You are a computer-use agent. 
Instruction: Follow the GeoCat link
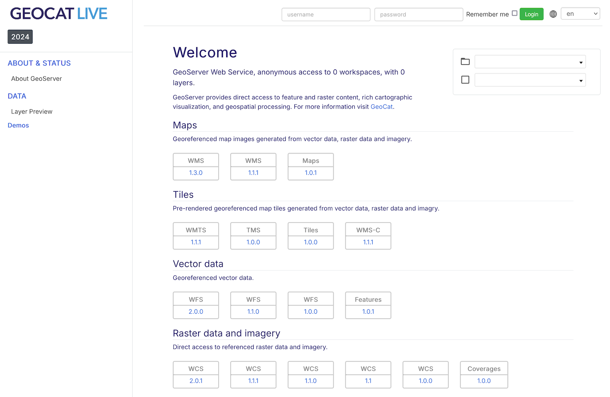(382, 107)
